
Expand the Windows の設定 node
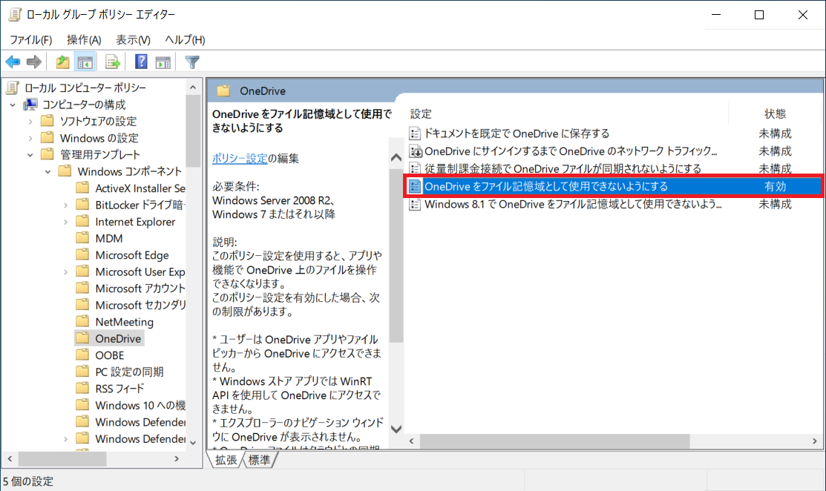coord(30,139)
